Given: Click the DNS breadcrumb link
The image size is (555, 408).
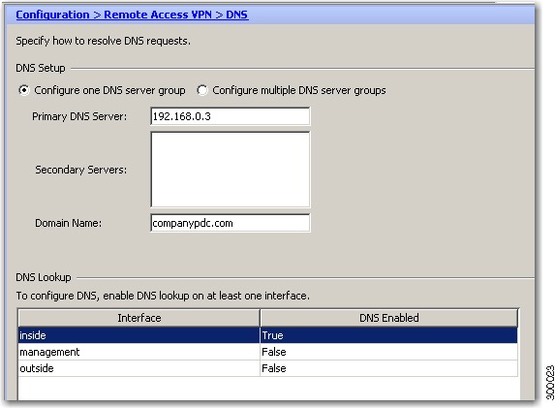Looking at the screenshot, I should tap(236, 15).
